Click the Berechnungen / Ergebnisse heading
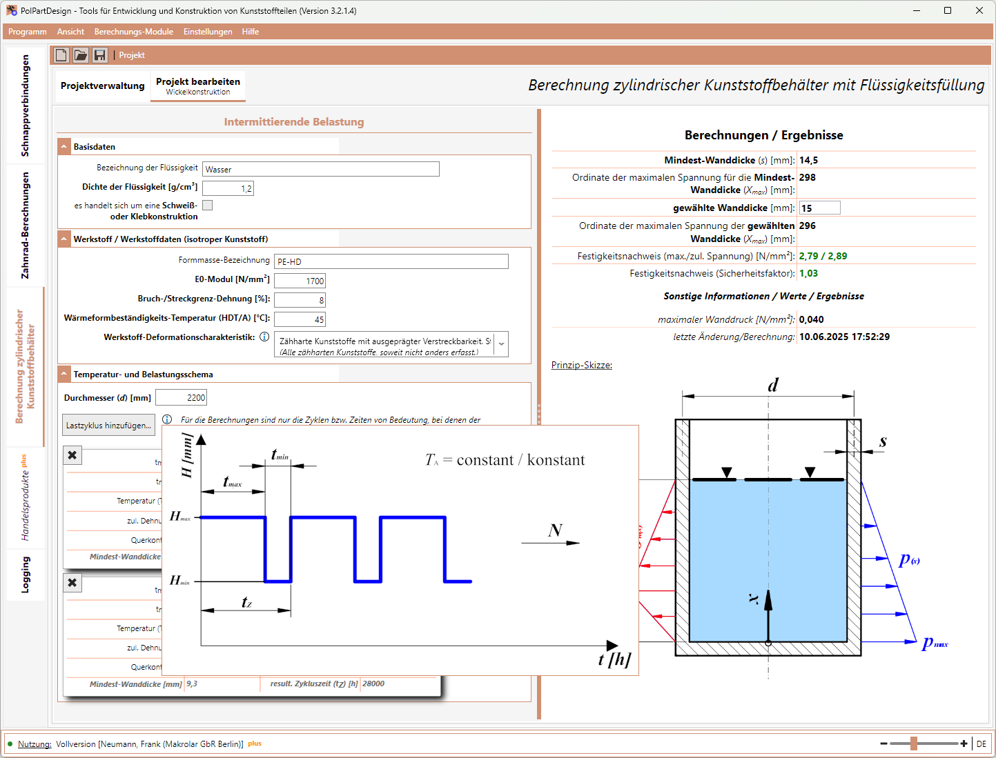996x758 pixels. (x=764, y=135)
